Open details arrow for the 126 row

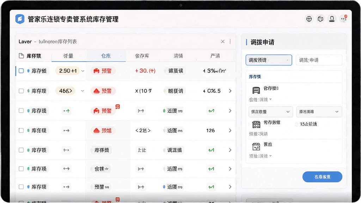click(230, 130)
